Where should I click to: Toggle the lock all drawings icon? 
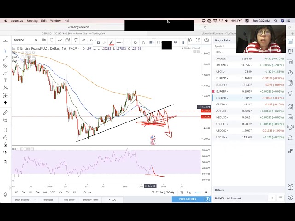coord(5,145)
